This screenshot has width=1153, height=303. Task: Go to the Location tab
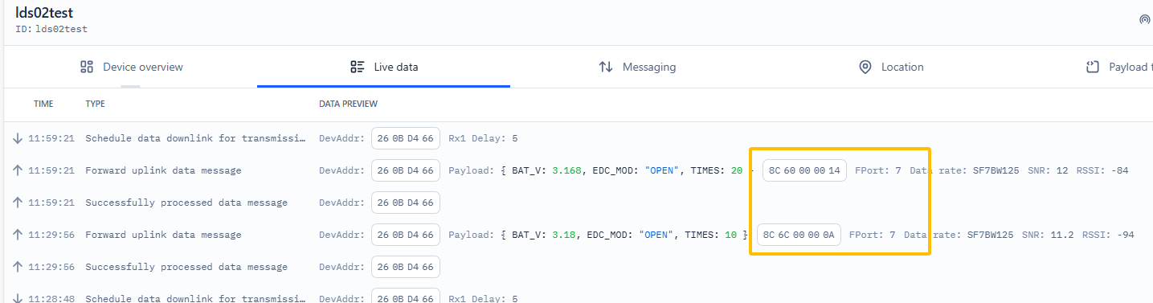(891, 67)
